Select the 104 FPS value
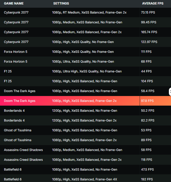This screenshot has width=171, height=182. point(147,81)
